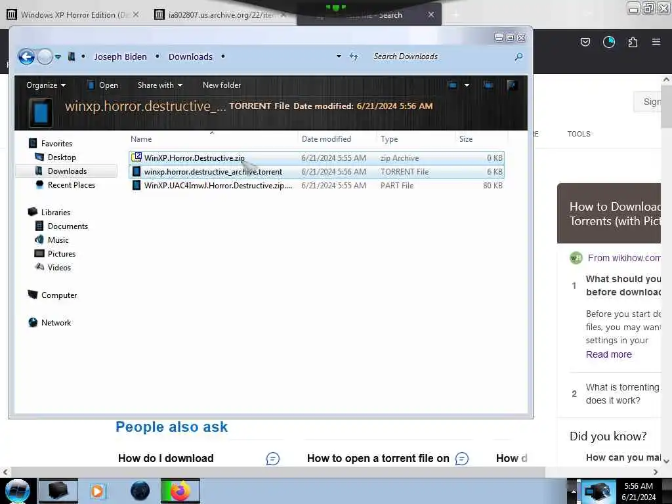Screen dimensions: 672x504
Task: Open the view options dropdown arrow
Action: click(x=467, y=85)
